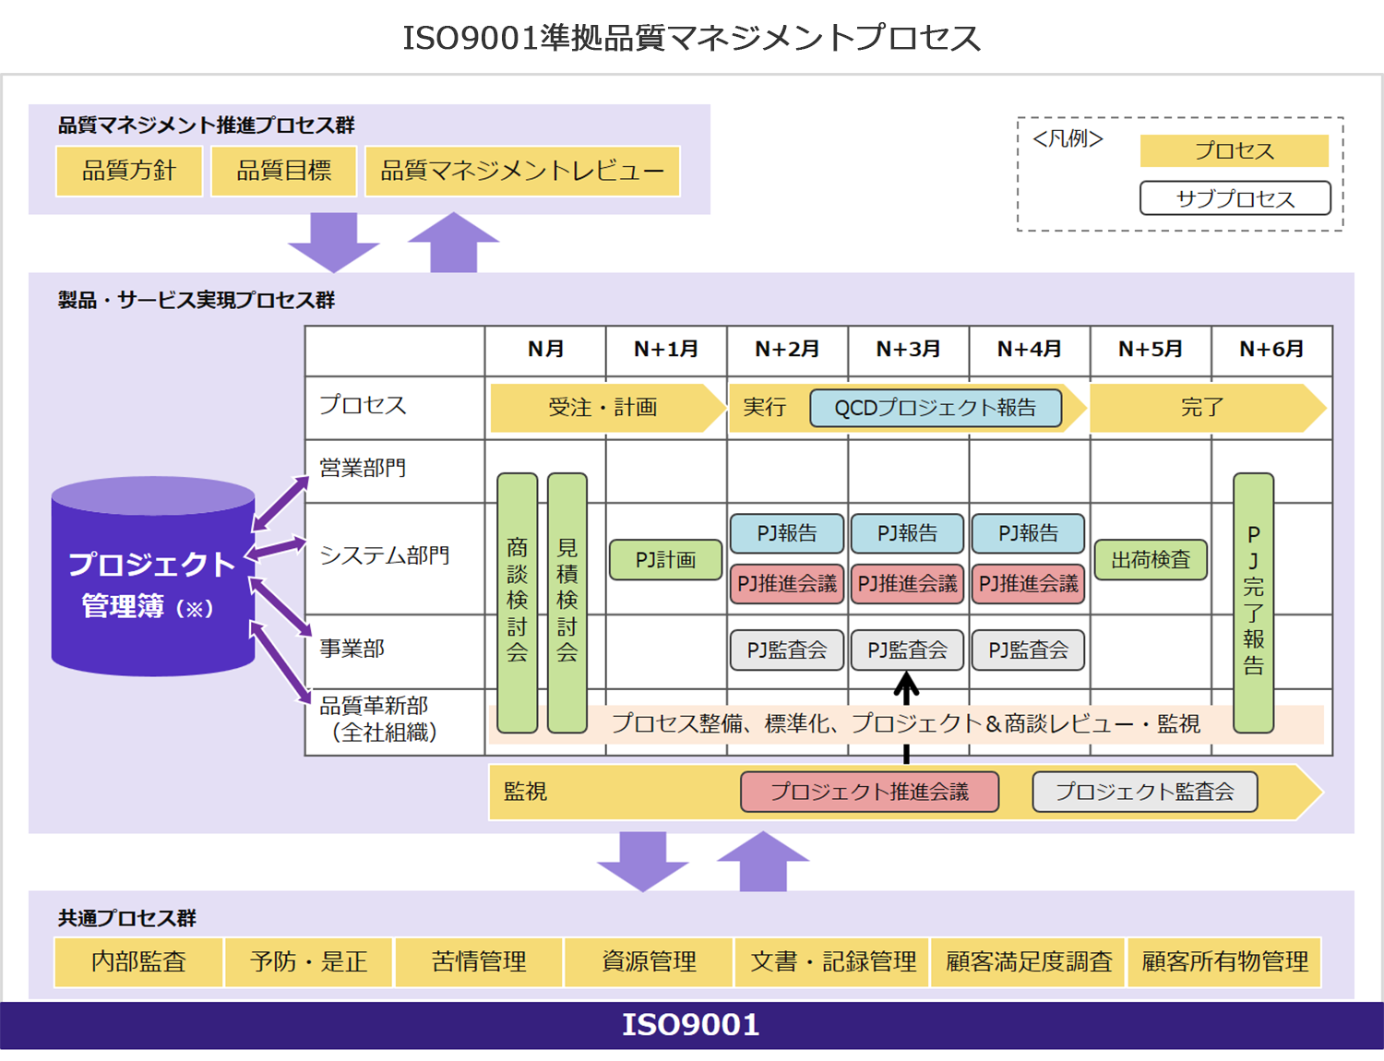
Task: Select the green 出荷検査 box
Action: (x=1151, y=560)
